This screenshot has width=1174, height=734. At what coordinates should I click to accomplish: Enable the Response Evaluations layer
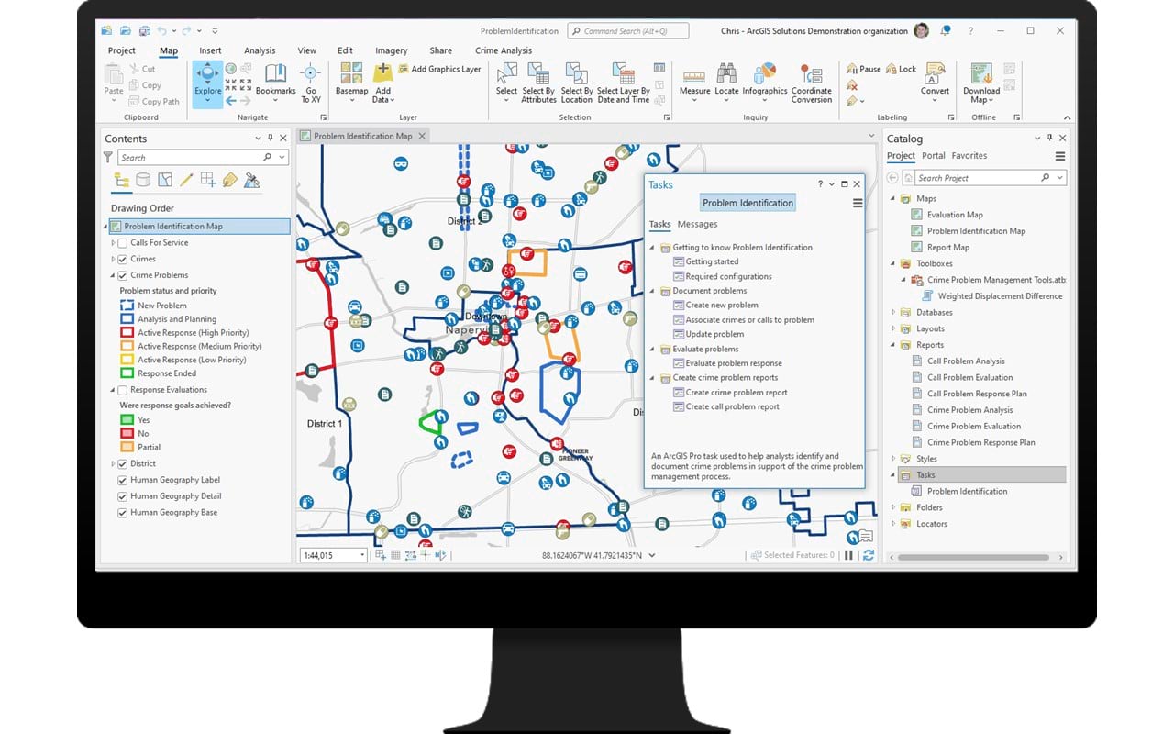click(x=123, y=390)
